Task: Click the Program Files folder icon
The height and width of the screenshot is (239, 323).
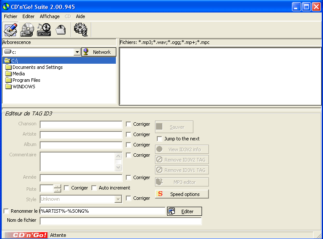Action: (8, 80)
